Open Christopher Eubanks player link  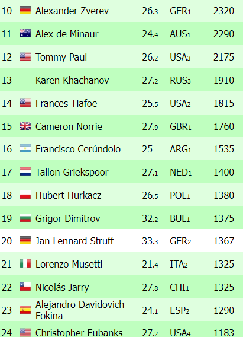pyautogui.click(x=79, y=332)
